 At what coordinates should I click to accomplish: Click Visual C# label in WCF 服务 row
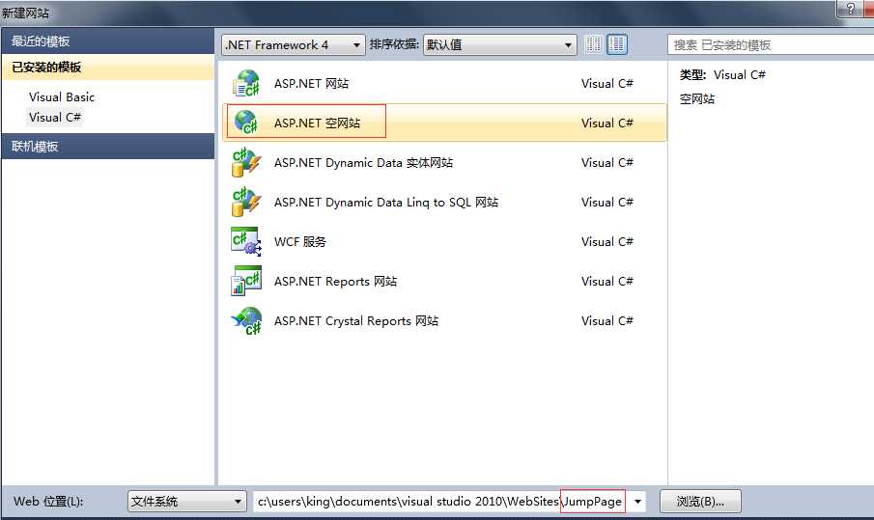tap(607, 241)
